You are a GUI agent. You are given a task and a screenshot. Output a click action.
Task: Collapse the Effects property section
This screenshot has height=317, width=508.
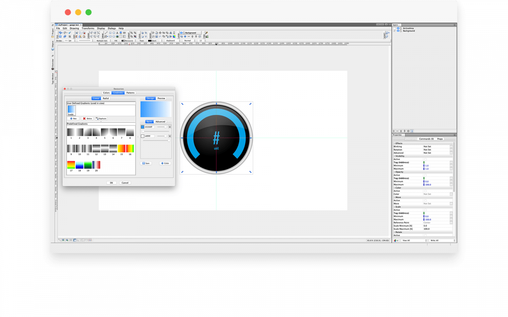pyautogui.click(x=394, y=143)
